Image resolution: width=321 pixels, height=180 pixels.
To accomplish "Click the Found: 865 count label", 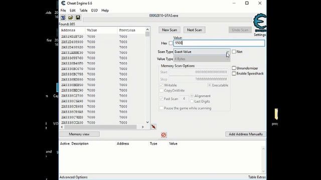I will (67, 24).
